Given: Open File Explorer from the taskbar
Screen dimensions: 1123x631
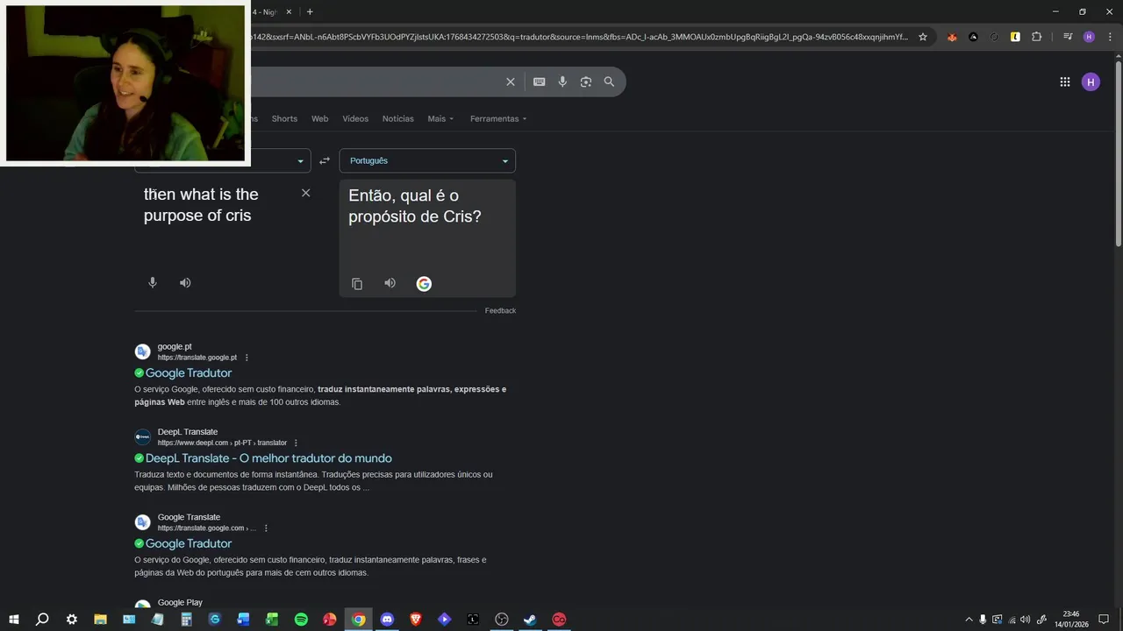Looking at the screenshot, I should tap(100, 620).
